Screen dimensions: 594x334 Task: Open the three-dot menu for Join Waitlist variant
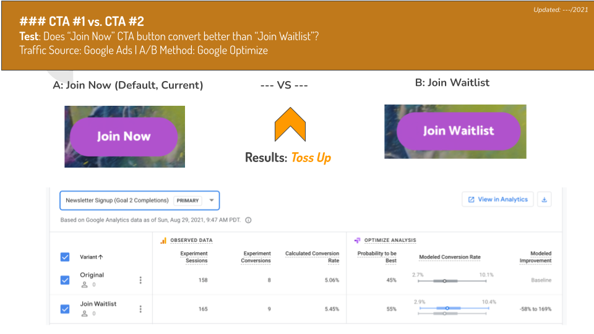pyautogui.click(x=140, y=309)
